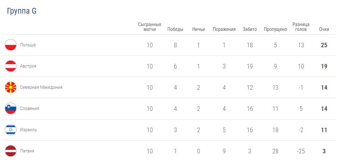Select the Северная Македония team name
The width and height of the screenshot is (356, 160).
[41, 87]
